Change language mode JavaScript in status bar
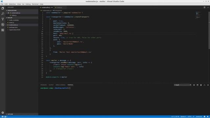The height and width of the screenshot is (118, 210). coord(199,117)
